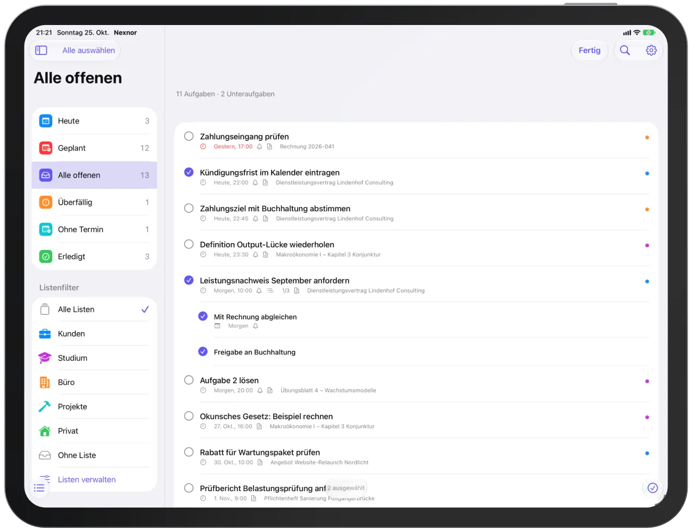
Task: Click the teal Ohne Termin icon
Action: coord(46,230)
